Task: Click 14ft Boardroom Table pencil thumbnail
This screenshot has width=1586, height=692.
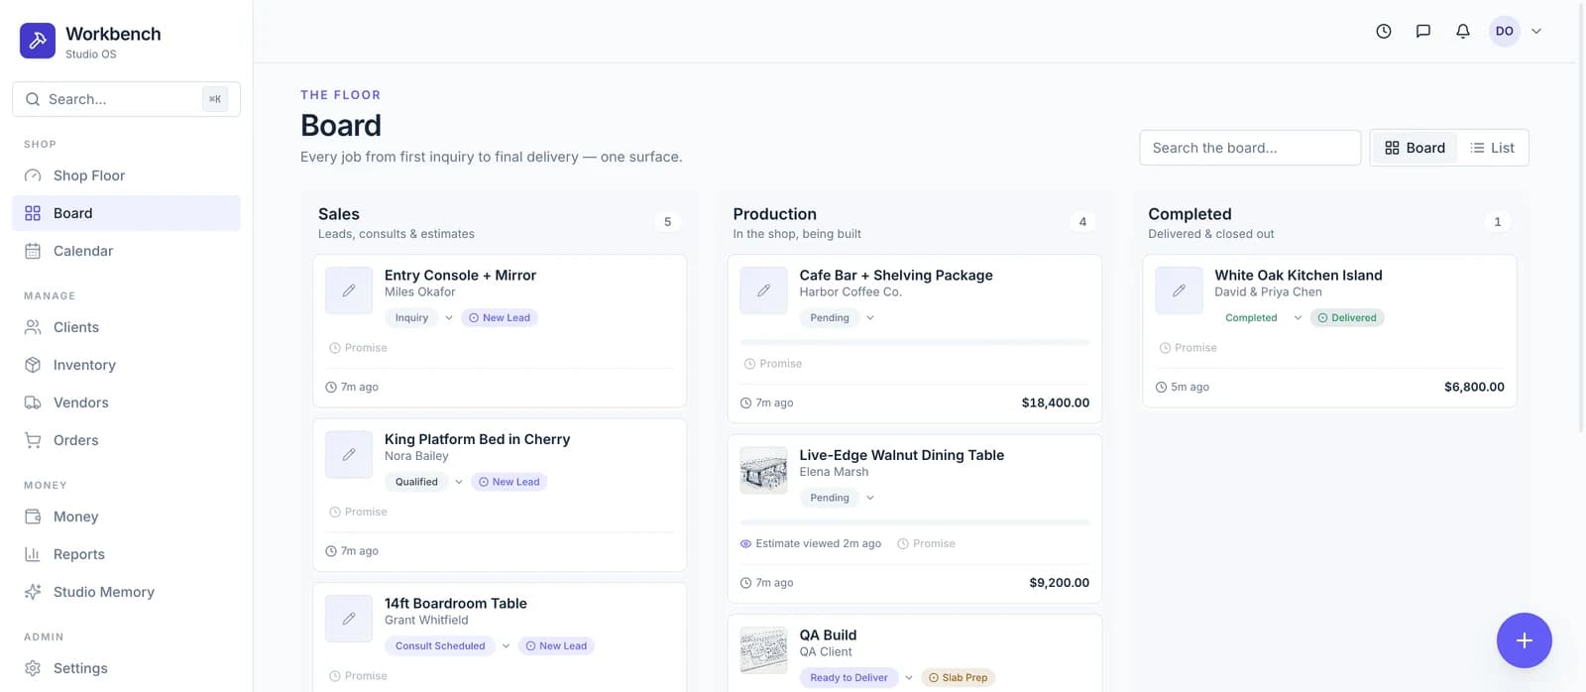Action: tap(349, 620)
